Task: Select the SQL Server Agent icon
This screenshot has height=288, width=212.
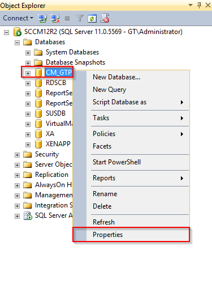Action: pyautogui.click(x=28, y=216)
